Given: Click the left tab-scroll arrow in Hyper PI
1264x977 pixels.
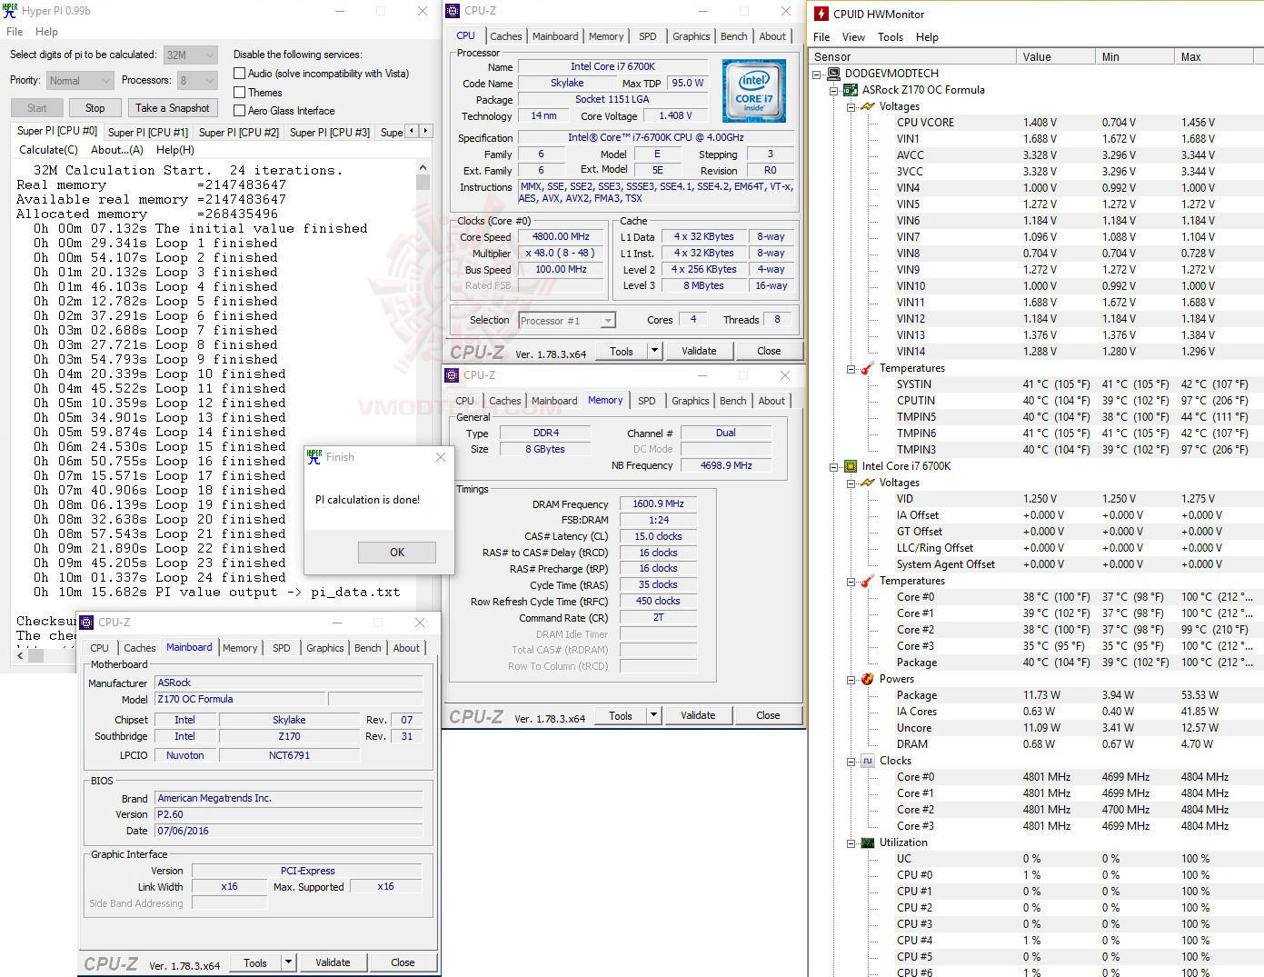Looking at the screenshot, I should (x=412, y=131).
